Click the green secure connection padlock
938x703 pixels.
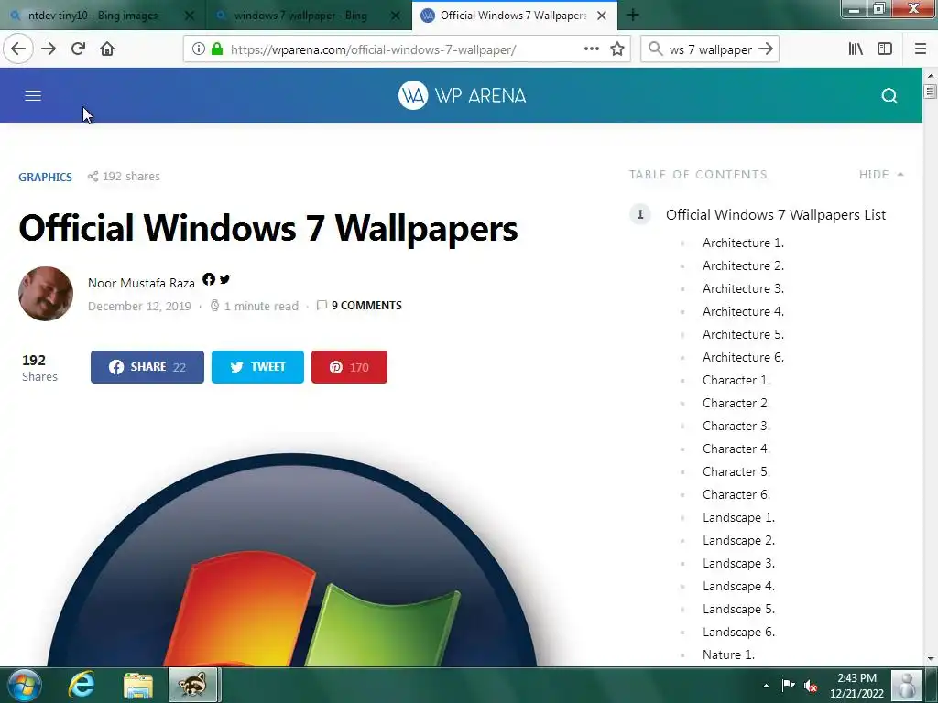[x=217, y=49]
